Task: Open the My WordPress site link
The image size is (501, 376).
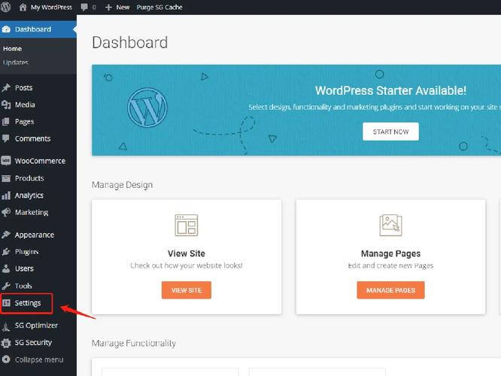Action: pyautogui.click(x=51, y=7)
